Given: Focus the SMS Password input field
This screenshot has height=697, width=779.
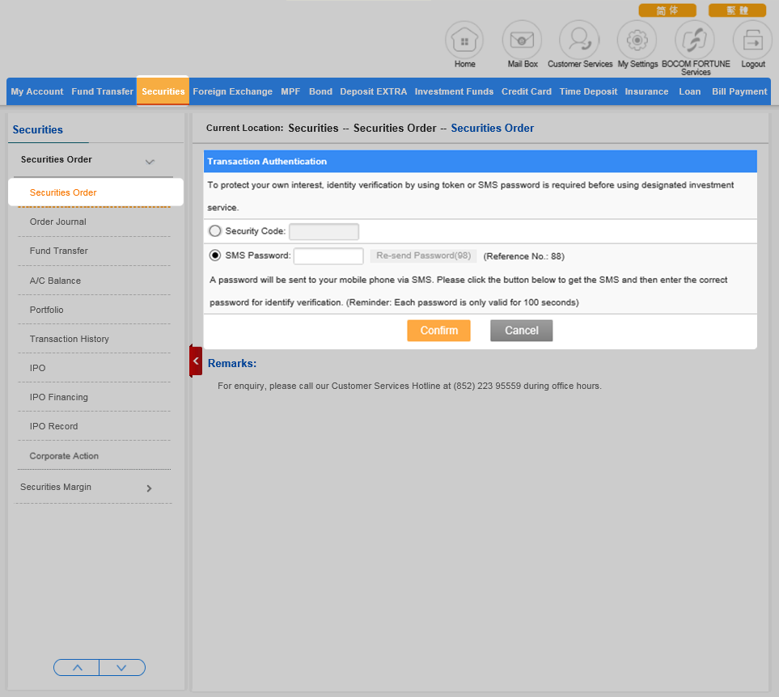Looking at the screenshot, I should [328, 256].
